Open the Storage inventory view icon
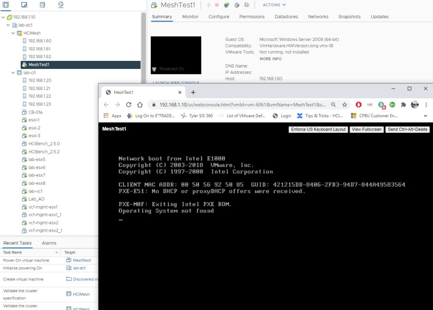The height and width of the screenshot is (310, 433). tap(42, 5)
